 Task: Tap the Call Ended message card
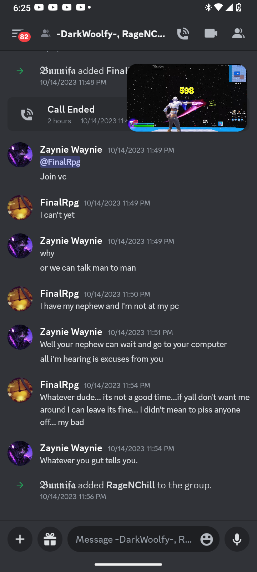click(68, 114)
